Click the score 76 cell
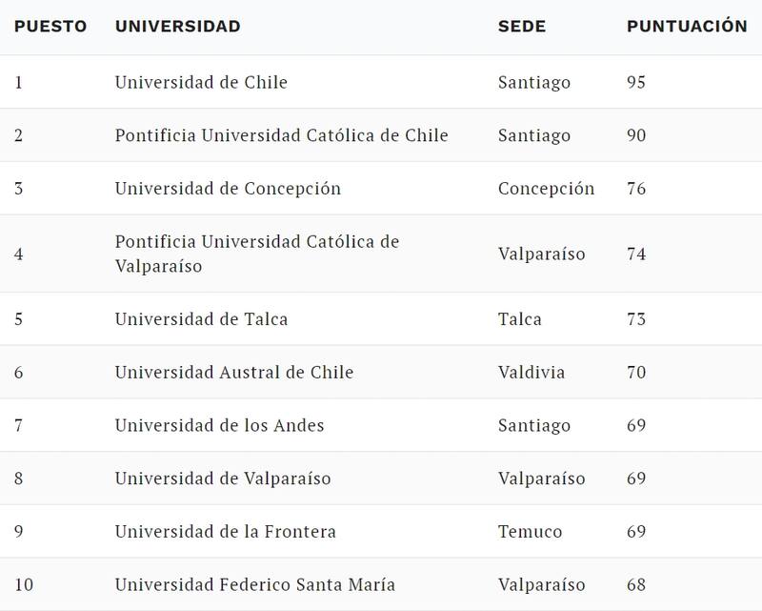762x611 pixels. 636,189
